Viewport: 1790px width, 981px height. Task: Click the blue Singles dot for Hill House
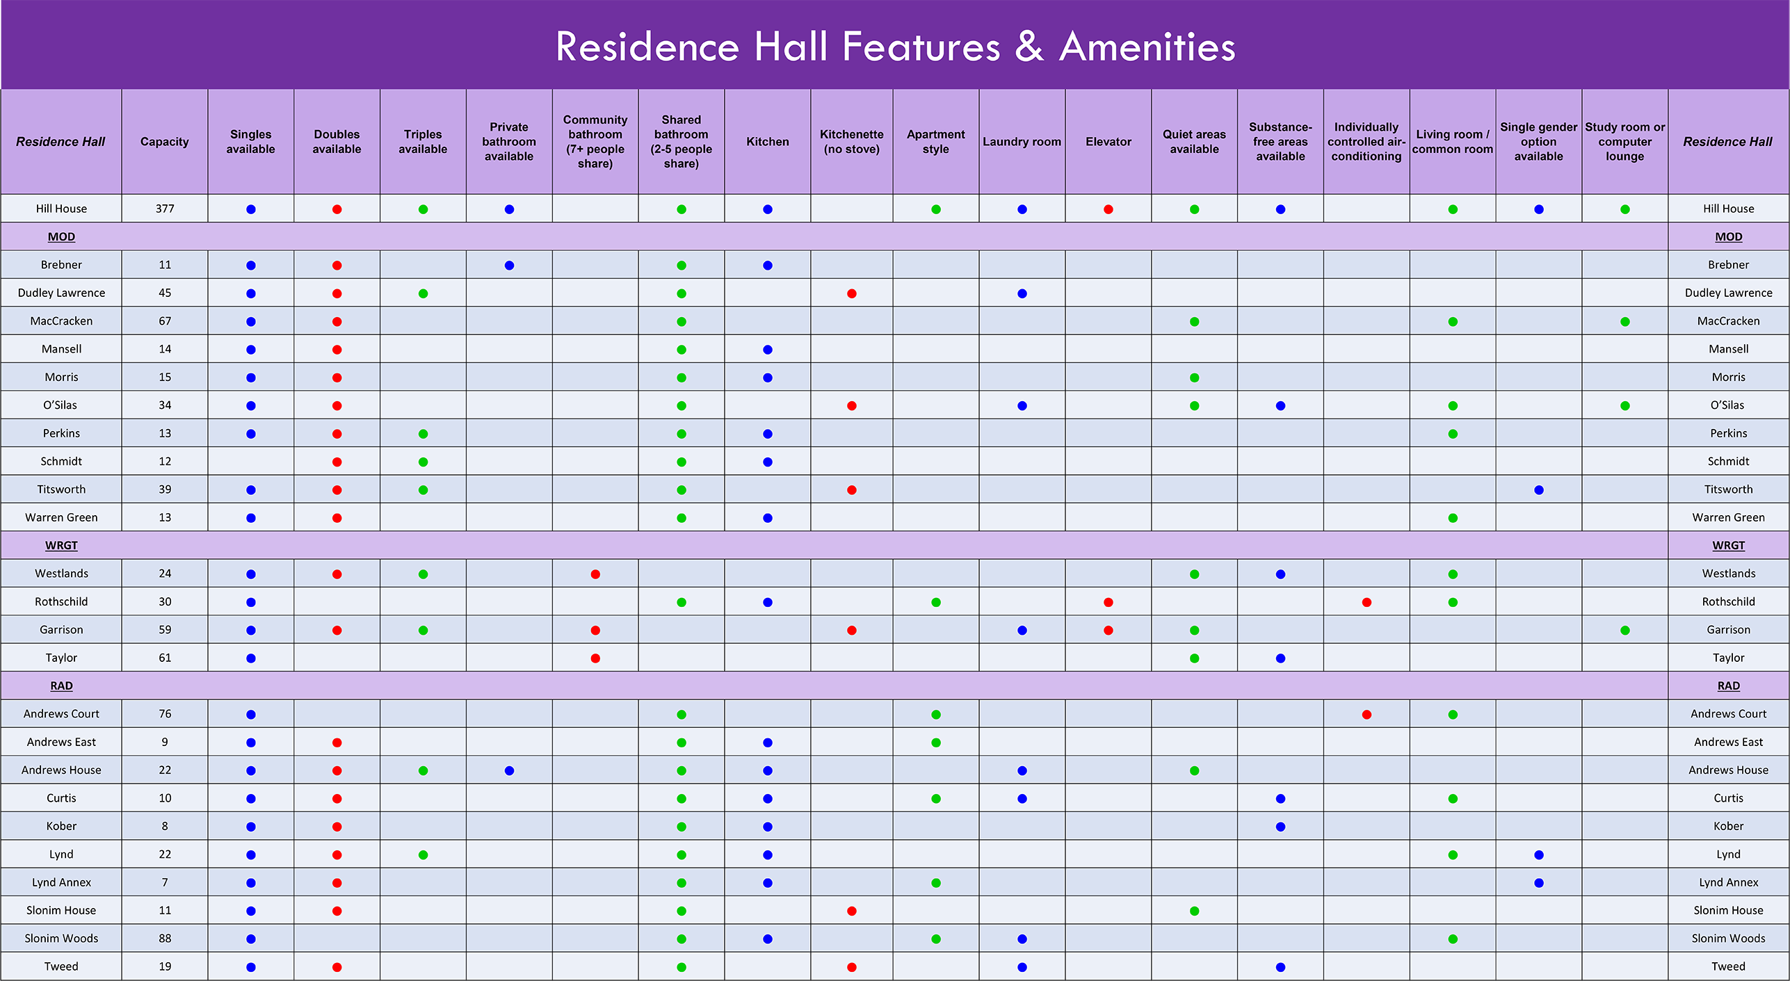(251, 208)
